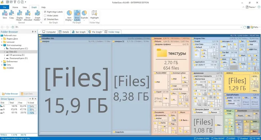Screen dimensions: 261x140
Task: Select Локальный диск (F:) in tree
Action: (17, 58)
